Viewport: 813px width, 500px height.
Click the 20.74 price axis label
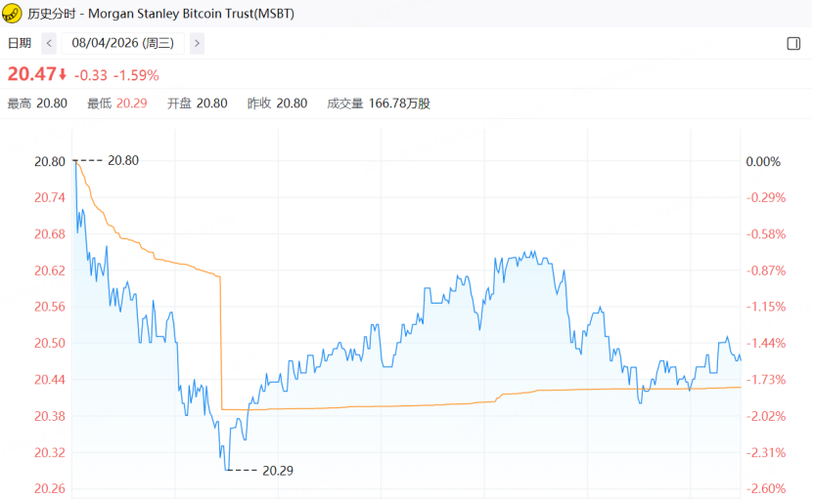pyautogui.click(x=50, y=197)
